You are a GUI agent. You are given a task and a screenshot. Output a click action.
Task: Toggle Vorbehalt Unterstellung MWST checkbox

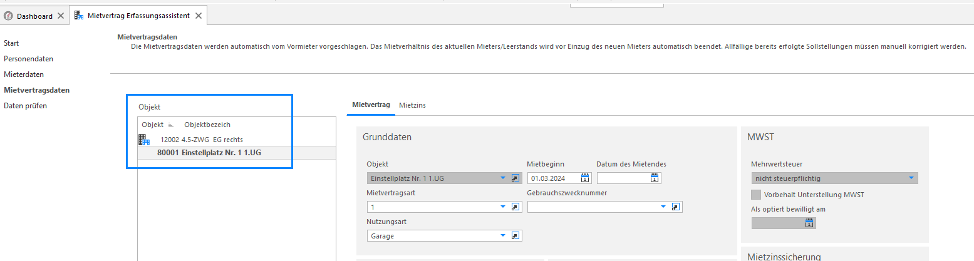(756, 195)
